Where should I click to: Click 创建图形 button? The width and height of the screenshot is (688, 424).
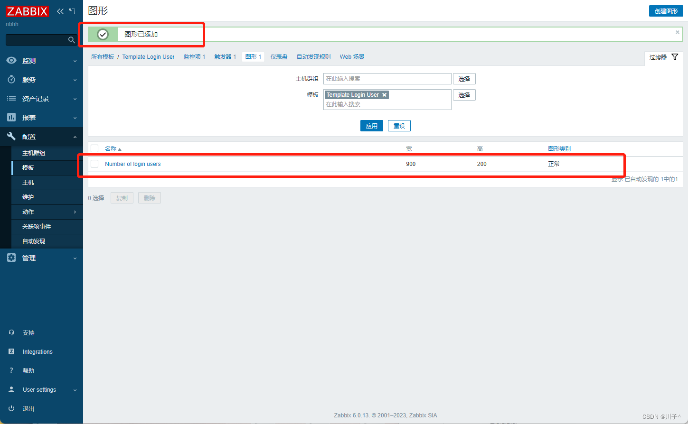(x=666, y=11)
